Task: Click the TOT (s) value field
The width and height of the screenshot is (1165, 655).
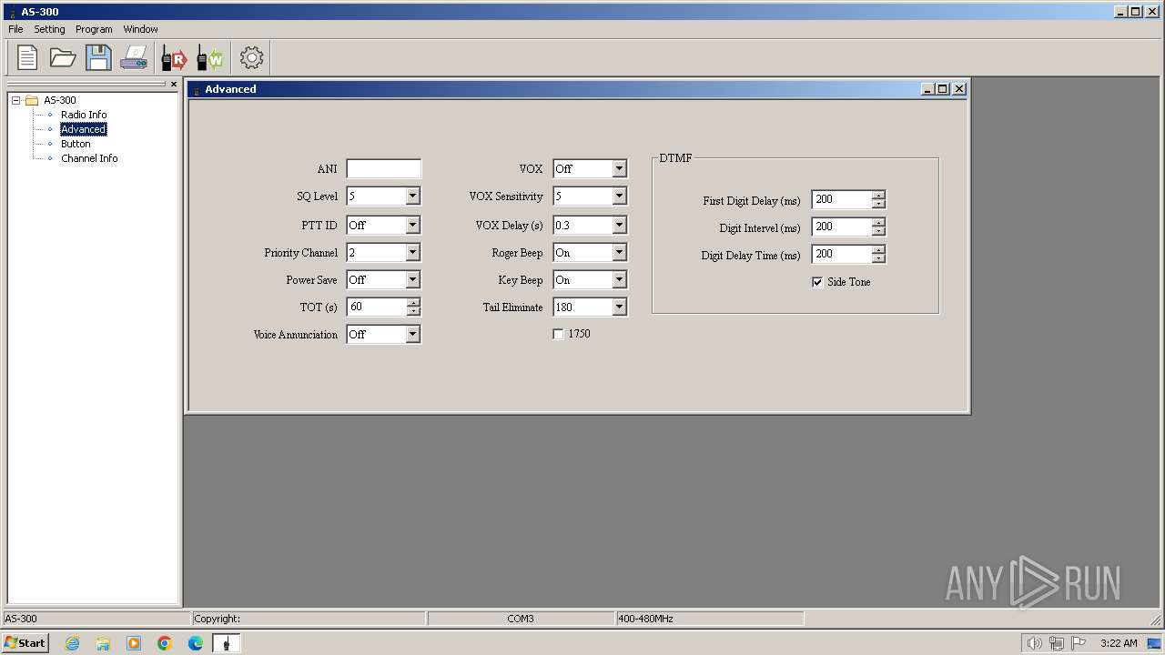Action: coord(376,307)
